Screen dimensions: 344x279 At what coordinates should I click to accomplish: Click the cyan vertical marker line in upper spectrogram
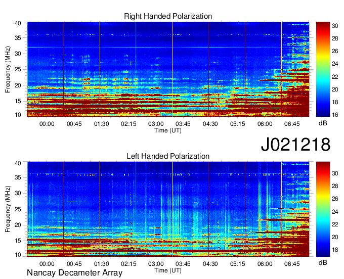click(x=136, y=69)
